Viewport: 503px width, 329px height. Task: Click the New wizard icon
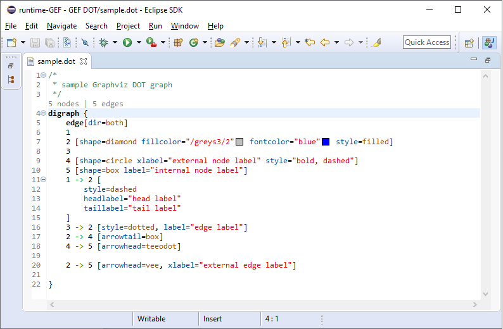11,42
